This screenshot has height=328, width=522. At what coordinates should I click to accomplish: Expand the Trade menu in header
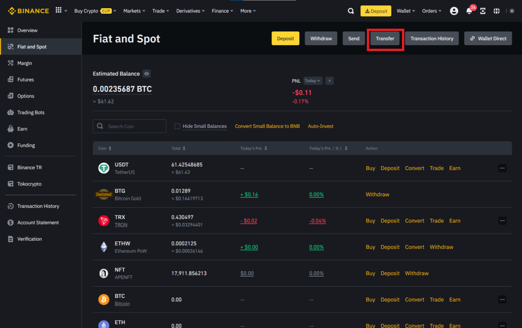coord(161,11)
